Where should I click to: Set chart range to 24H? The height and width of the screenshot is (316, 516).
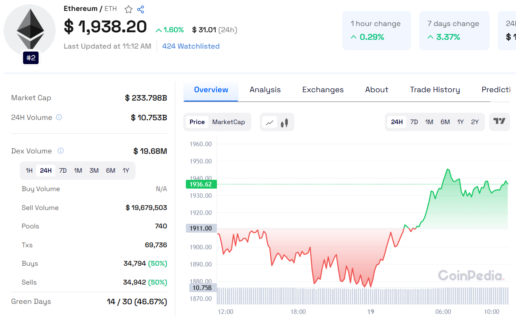pos(397,122)
